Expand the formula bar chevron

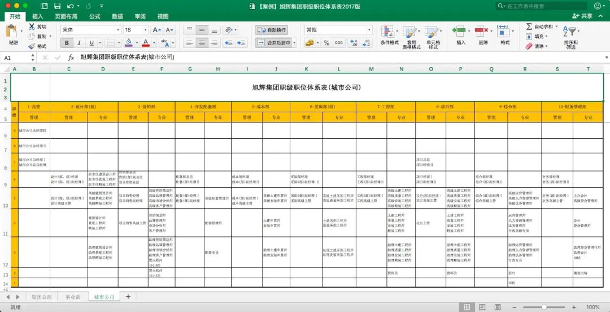(x=606, y=58)
